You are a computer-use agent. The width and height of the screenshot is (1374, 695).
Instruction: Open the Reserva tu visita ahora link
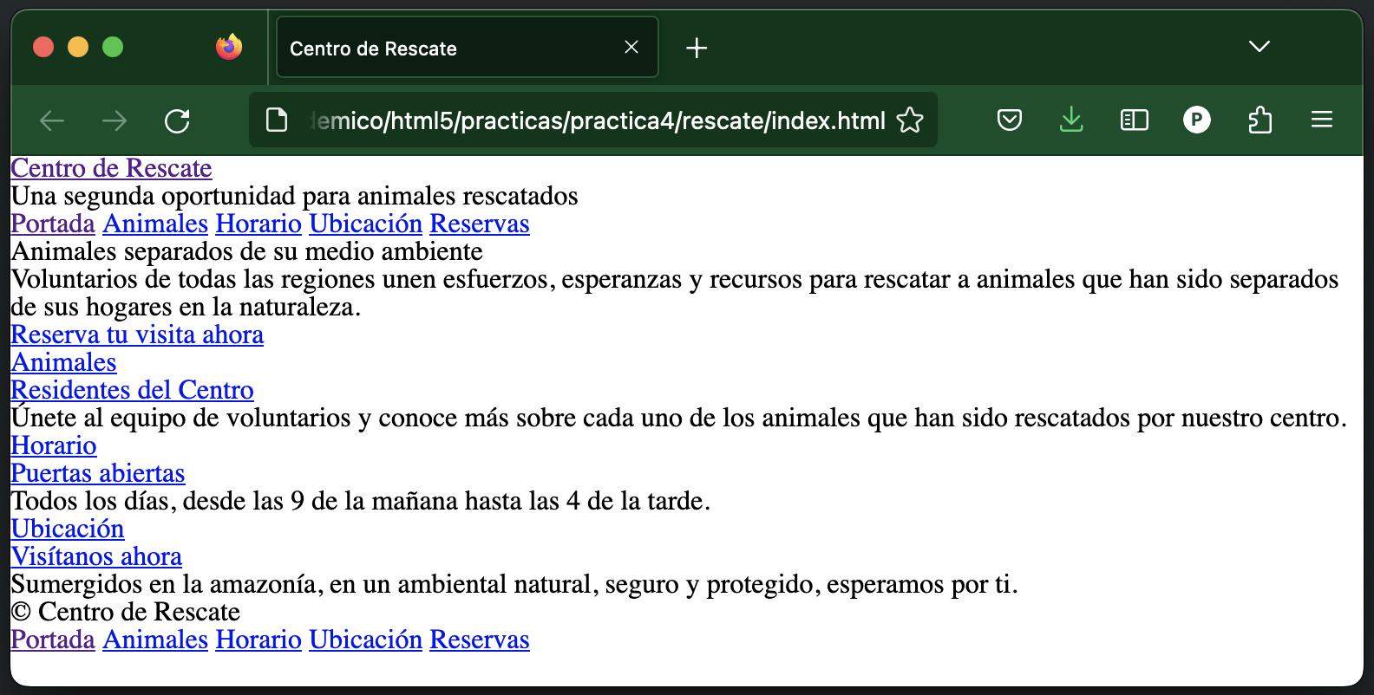point(137,335)
